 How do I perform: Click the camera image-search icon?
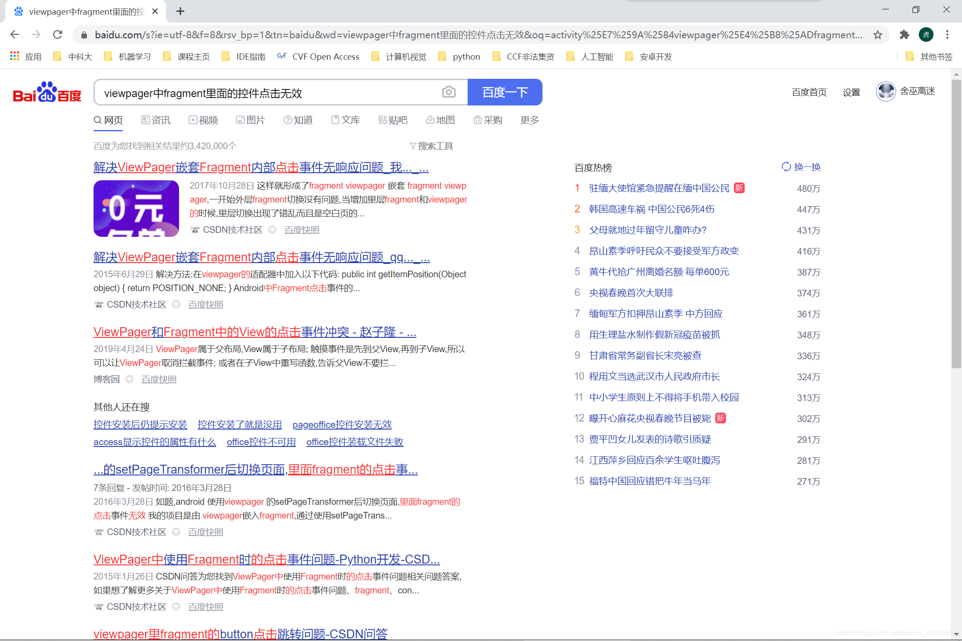click(448, 92)
